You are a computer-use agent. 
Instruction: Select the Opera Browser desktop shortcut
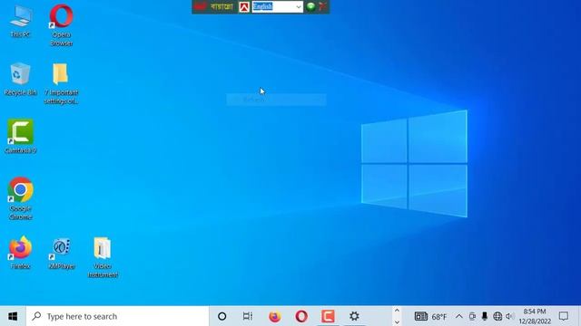click(x=61, y=25)
